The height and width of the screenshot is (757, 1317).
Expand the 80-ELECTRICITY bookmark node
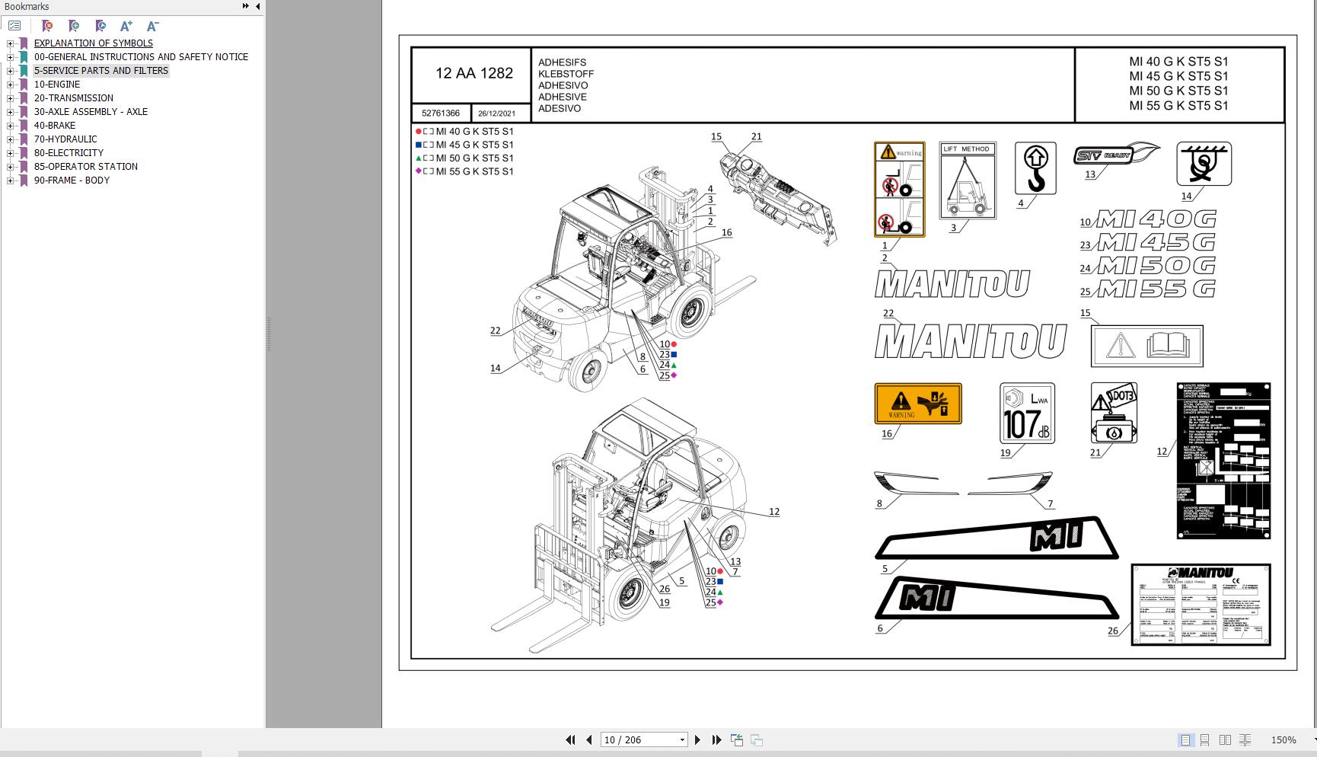click(11, 153)
